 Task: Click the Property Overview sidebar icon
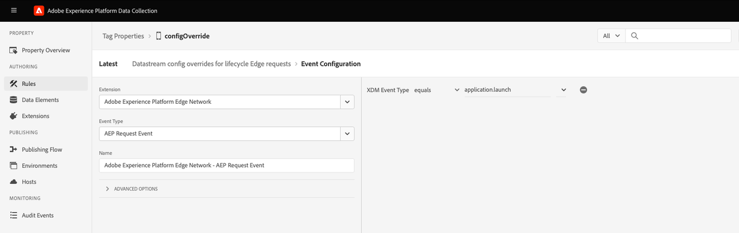14,50
